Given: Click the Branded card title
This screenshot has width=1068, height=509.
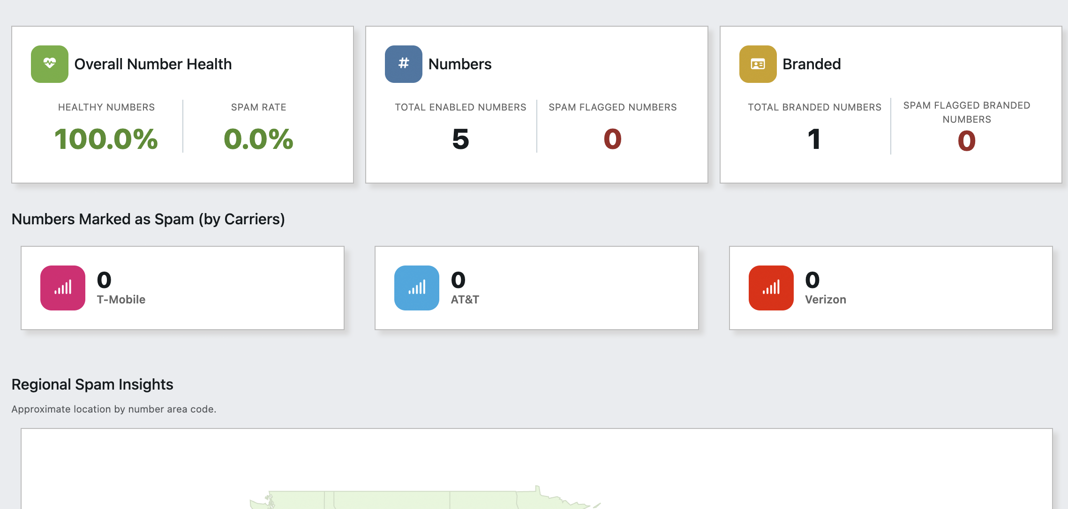Looking at the screenshot, I should 812,64.
